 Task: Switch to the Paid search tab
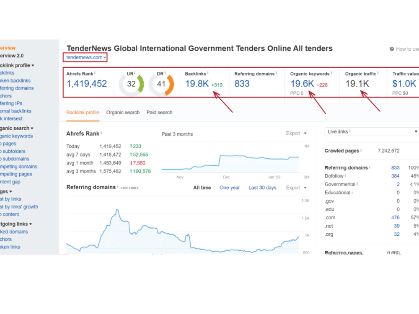pos(159,113)
